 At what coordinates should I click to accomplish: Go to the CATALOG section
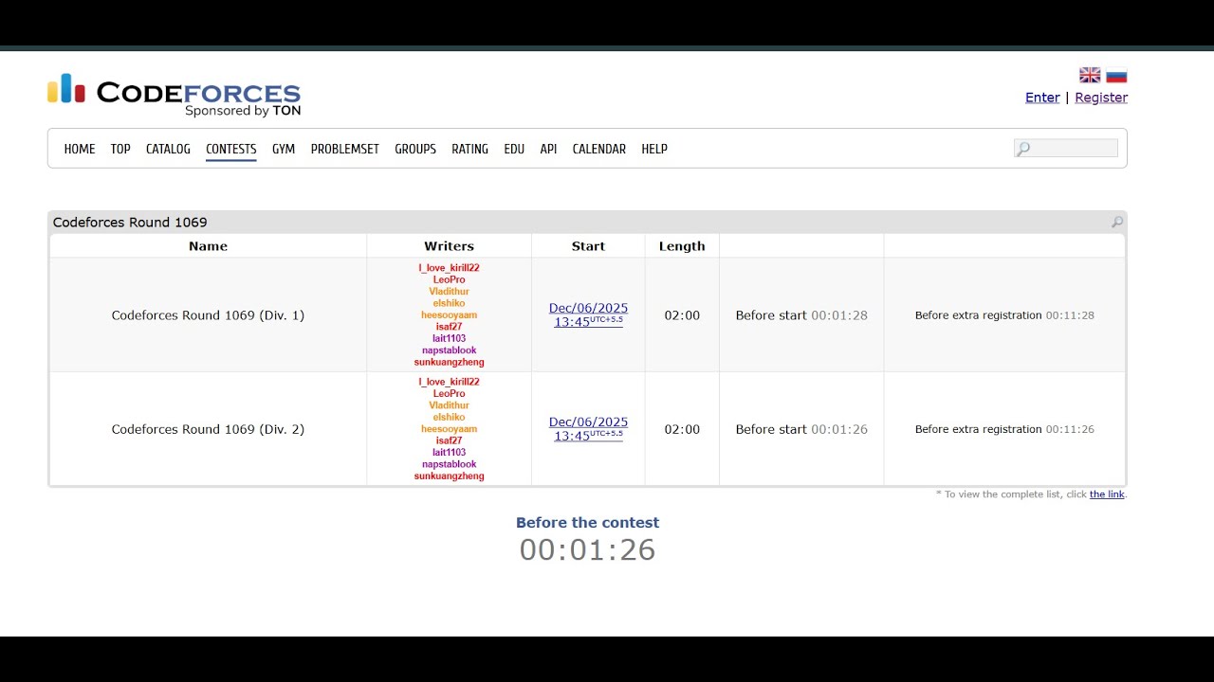click(168, 149)
